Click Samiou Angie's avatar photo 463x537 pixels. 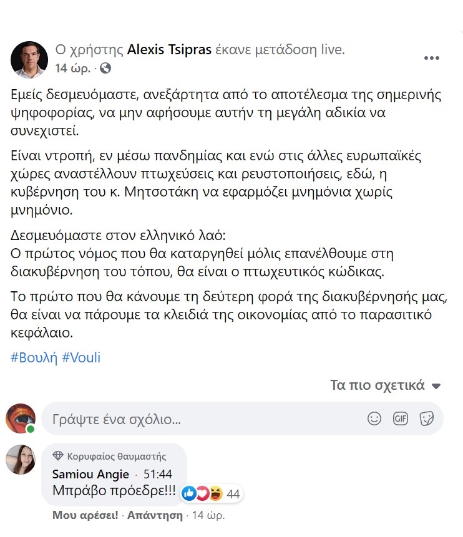click(x=21, y=461)
